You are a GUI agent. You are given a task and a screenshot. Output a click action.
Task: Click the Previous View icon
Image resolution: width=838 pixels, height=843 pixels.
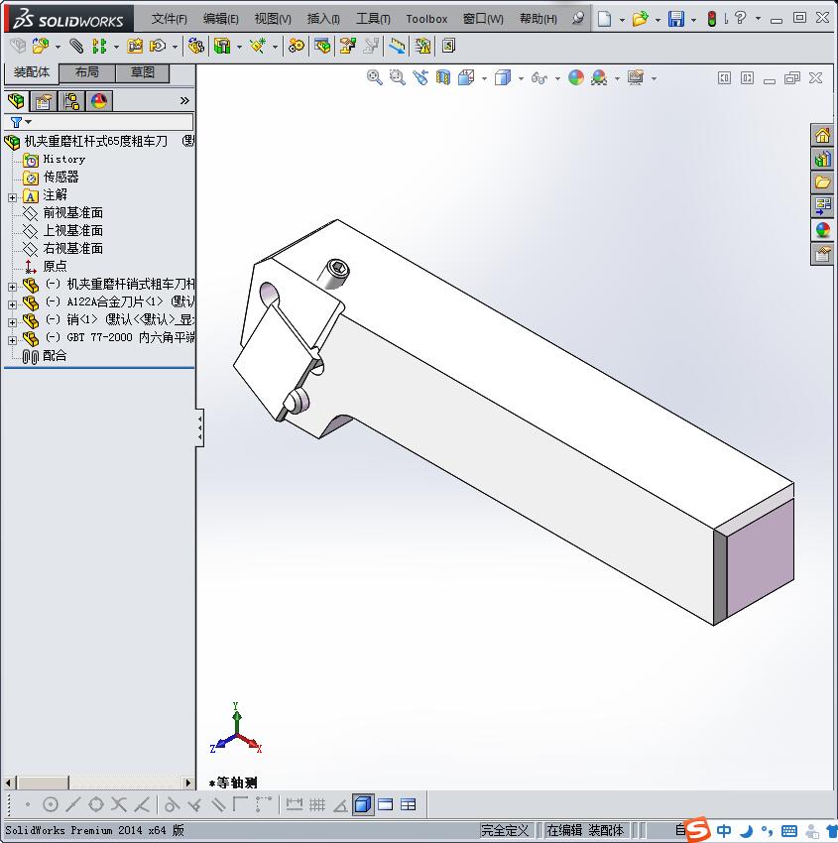[420, 78]
